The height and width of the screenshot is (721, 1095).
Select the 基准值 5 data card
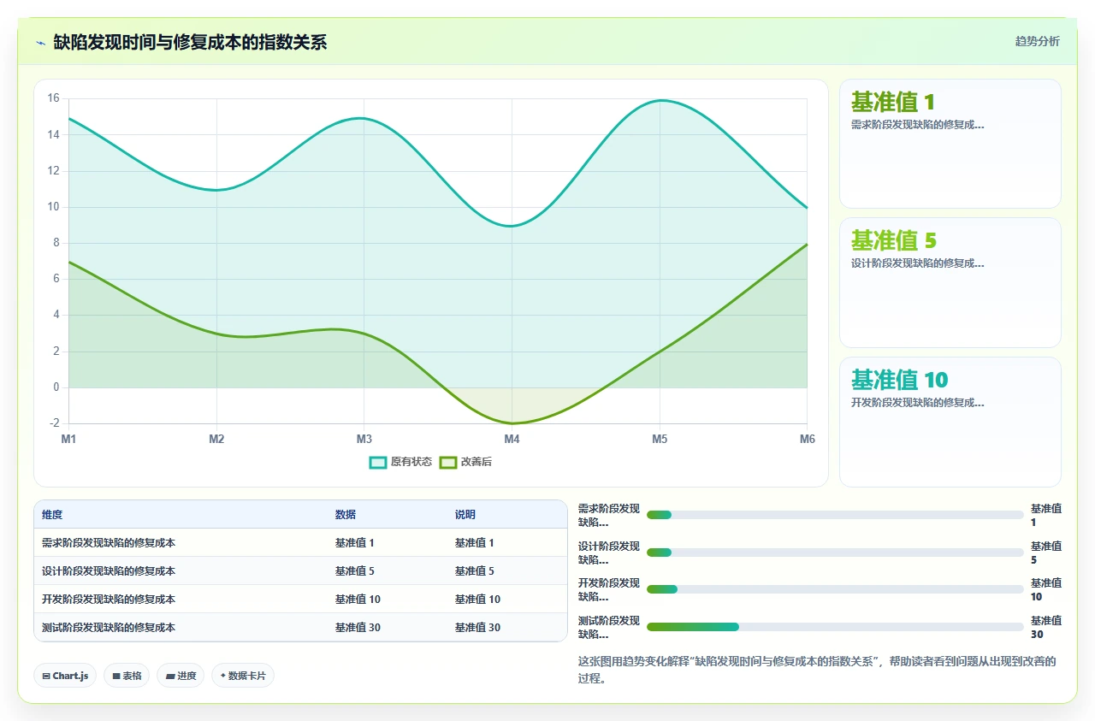[950, 282]
